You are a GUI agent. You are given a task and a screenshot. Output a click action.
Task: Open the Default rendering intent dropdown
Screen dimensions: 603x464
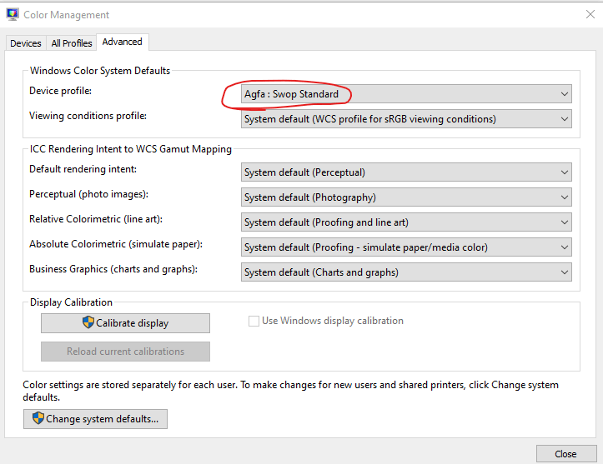click(406, 172)
